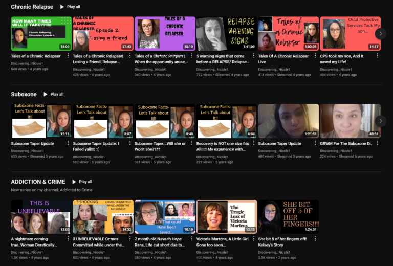The image size is (393, 266).
Task: Open title 'Suboxone Taper Update: I Failed yall'
Action: [96, 146]
